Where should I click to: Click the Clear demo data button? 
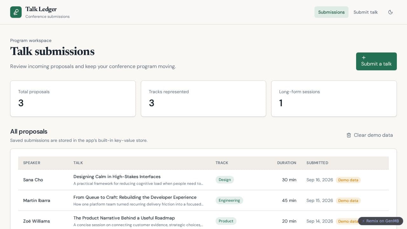(369, 135)
